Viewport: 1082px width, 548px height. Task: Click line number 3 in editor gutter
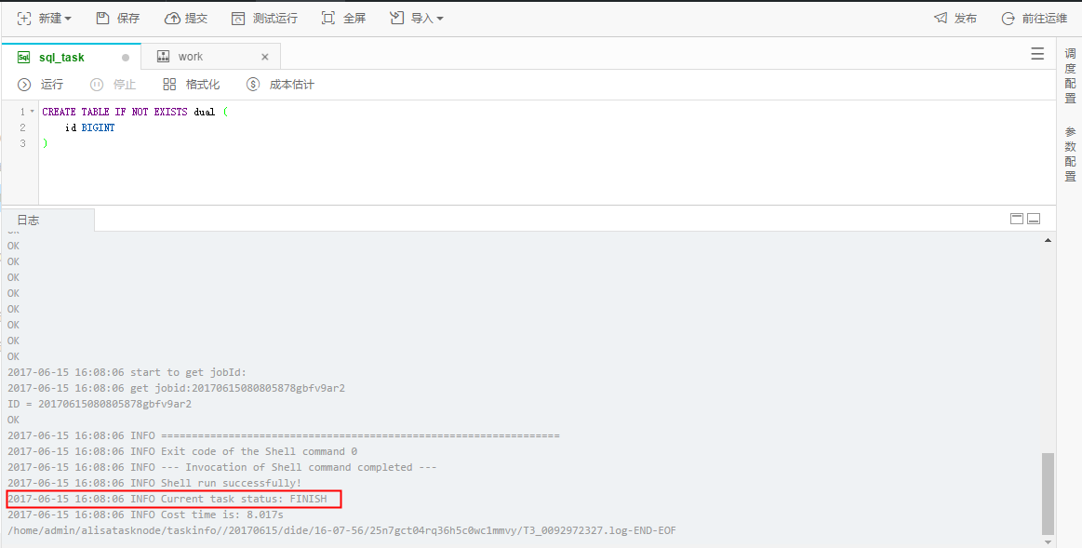point(22,143)
